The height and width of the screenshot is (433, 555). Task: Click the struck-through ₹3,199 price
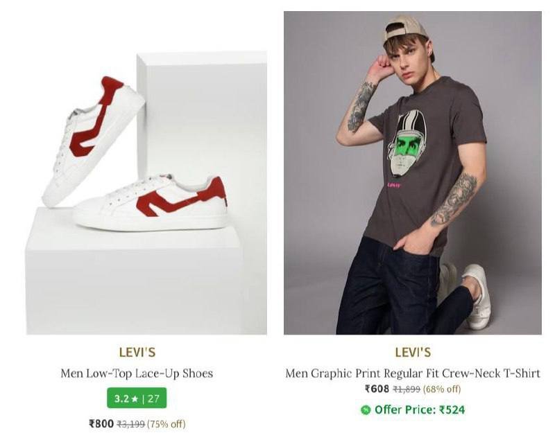pos(130,423)
